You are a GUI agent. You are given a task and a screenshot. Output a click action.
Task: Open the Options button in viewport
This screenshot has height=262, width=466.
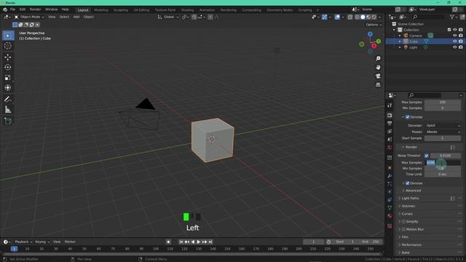click(x=374, y=25)
